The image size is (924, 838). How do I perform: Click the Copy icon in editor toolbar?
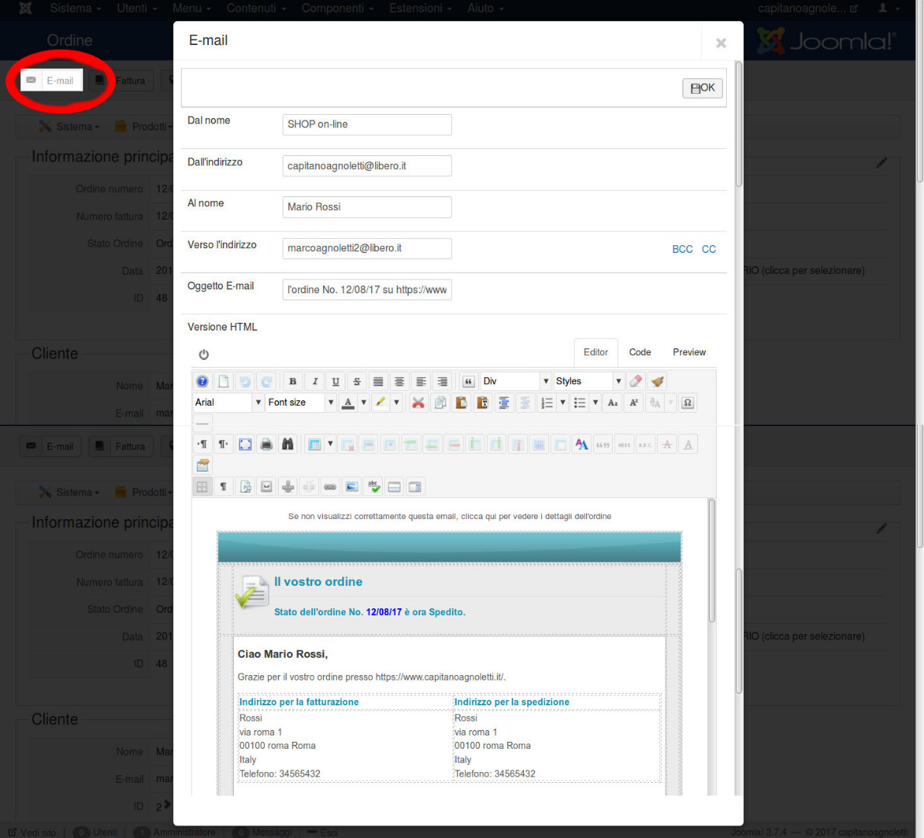tap(440, 403)
